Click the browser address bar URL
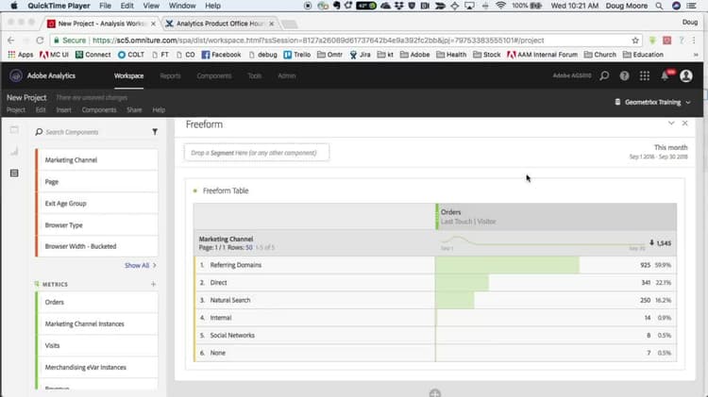The width and height of the screenshot is (708, 397). [318, 41]
